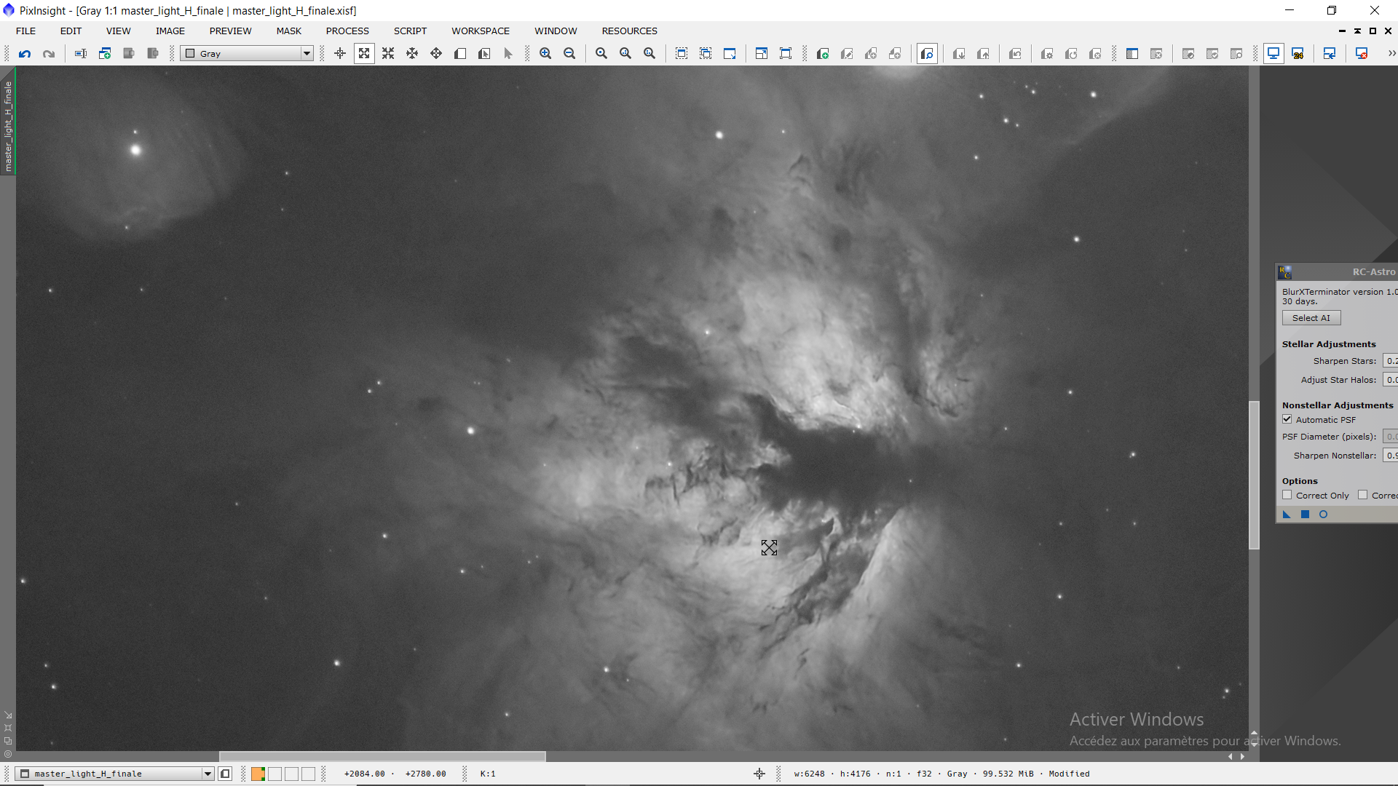Screen dimensions: 1398x786
Task: Uncheck the Automatic PSF checkbox
Action: [x=1287, y=419]
